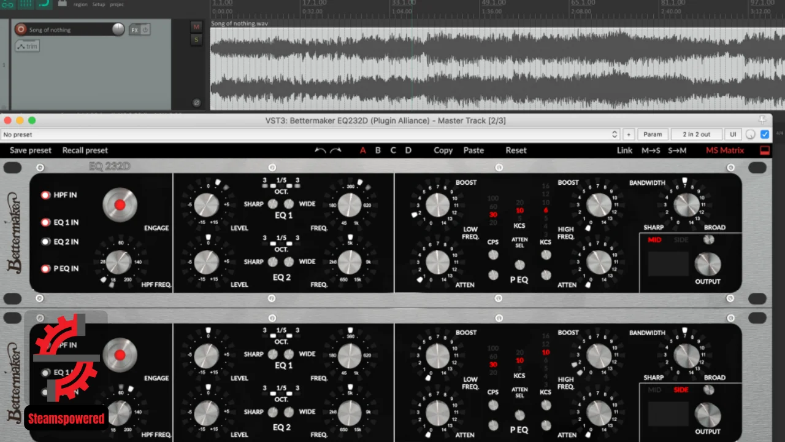
Task: Click the redo arrow in plugin toolbar
Action: (335, 150)
